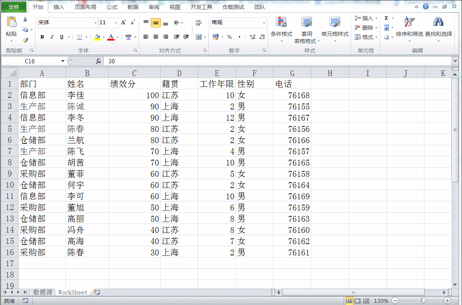Switch to Page Layout view
Image resolution: width=462 pixels, height=305 pixels.
point(357,301)
